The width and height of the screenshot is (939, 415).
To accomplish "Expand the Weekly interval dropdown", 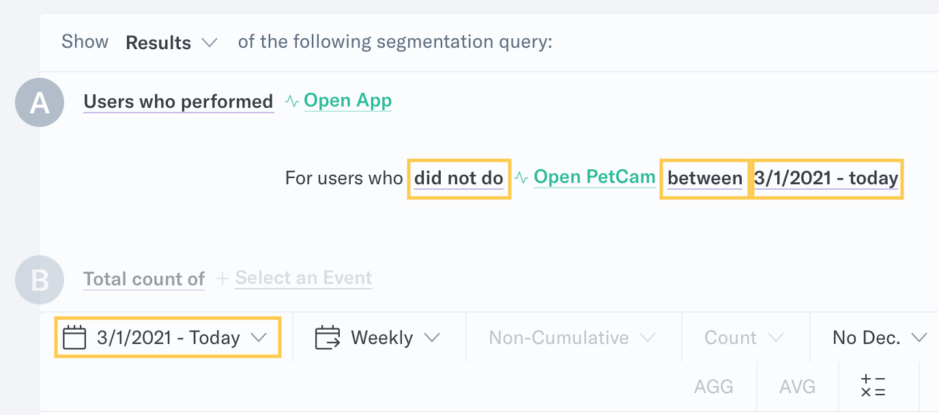I will pyautogui.click(x=378, y=338).
